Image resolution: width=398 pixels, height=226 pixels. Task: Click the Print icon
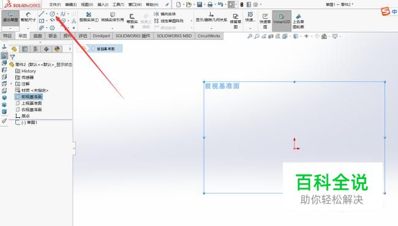click(x=210, y=4)
